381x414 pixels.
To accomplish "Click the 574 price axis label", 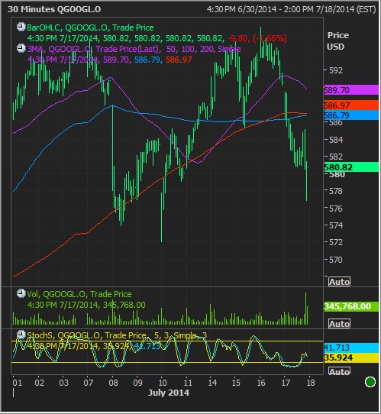I will [336, 225].
